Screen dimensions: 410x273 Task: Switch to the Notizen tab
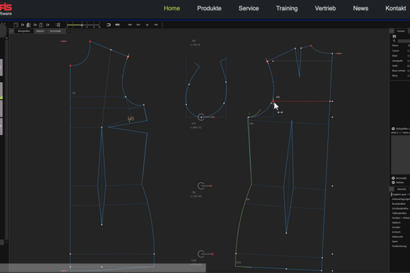click(x=40, y=31)
